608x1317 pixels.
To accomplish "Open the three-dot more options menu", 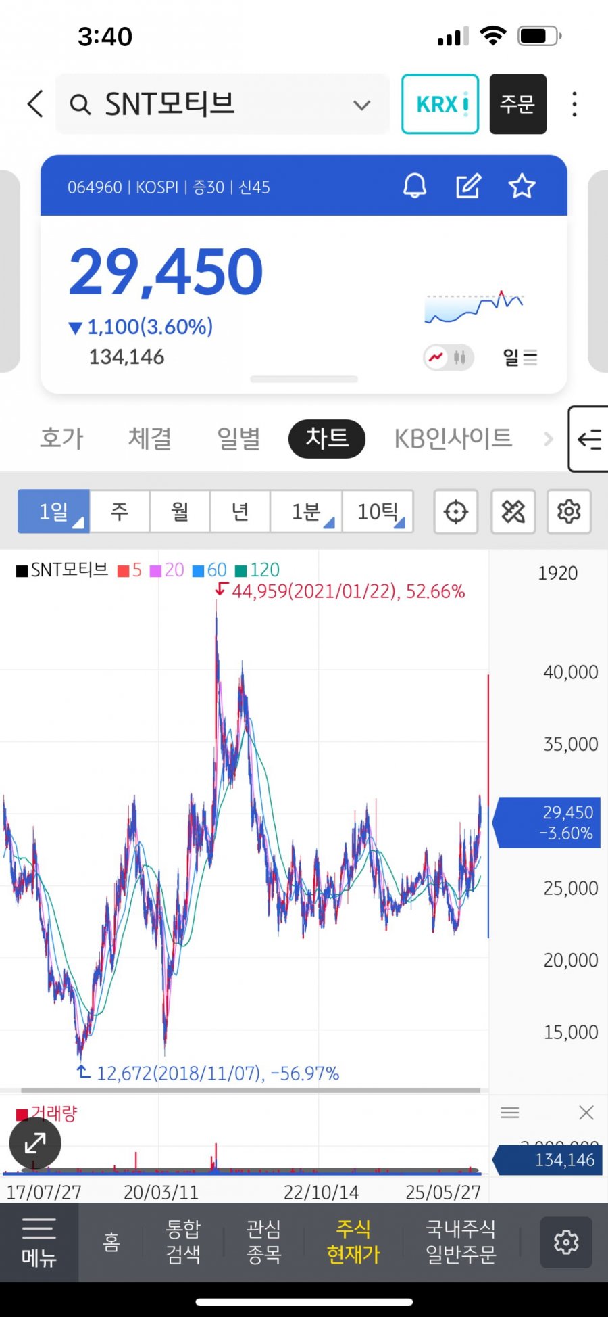I will coord(574,104).
